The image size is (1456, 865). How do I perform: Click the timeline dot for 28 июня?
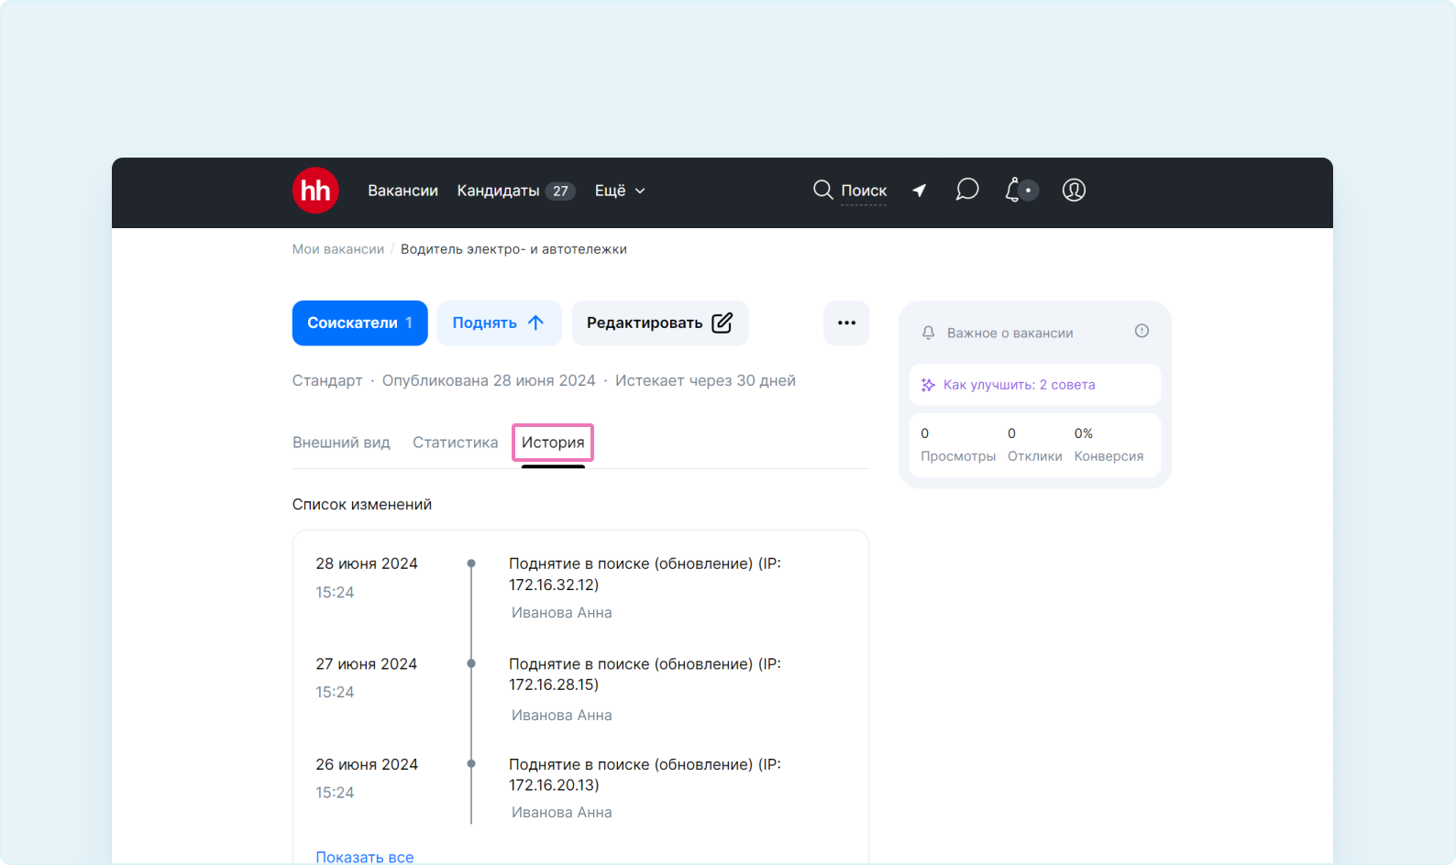471,564
